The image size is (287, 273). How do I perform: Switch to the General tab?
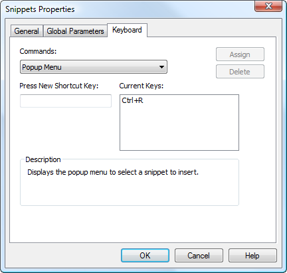pos(27,31)
